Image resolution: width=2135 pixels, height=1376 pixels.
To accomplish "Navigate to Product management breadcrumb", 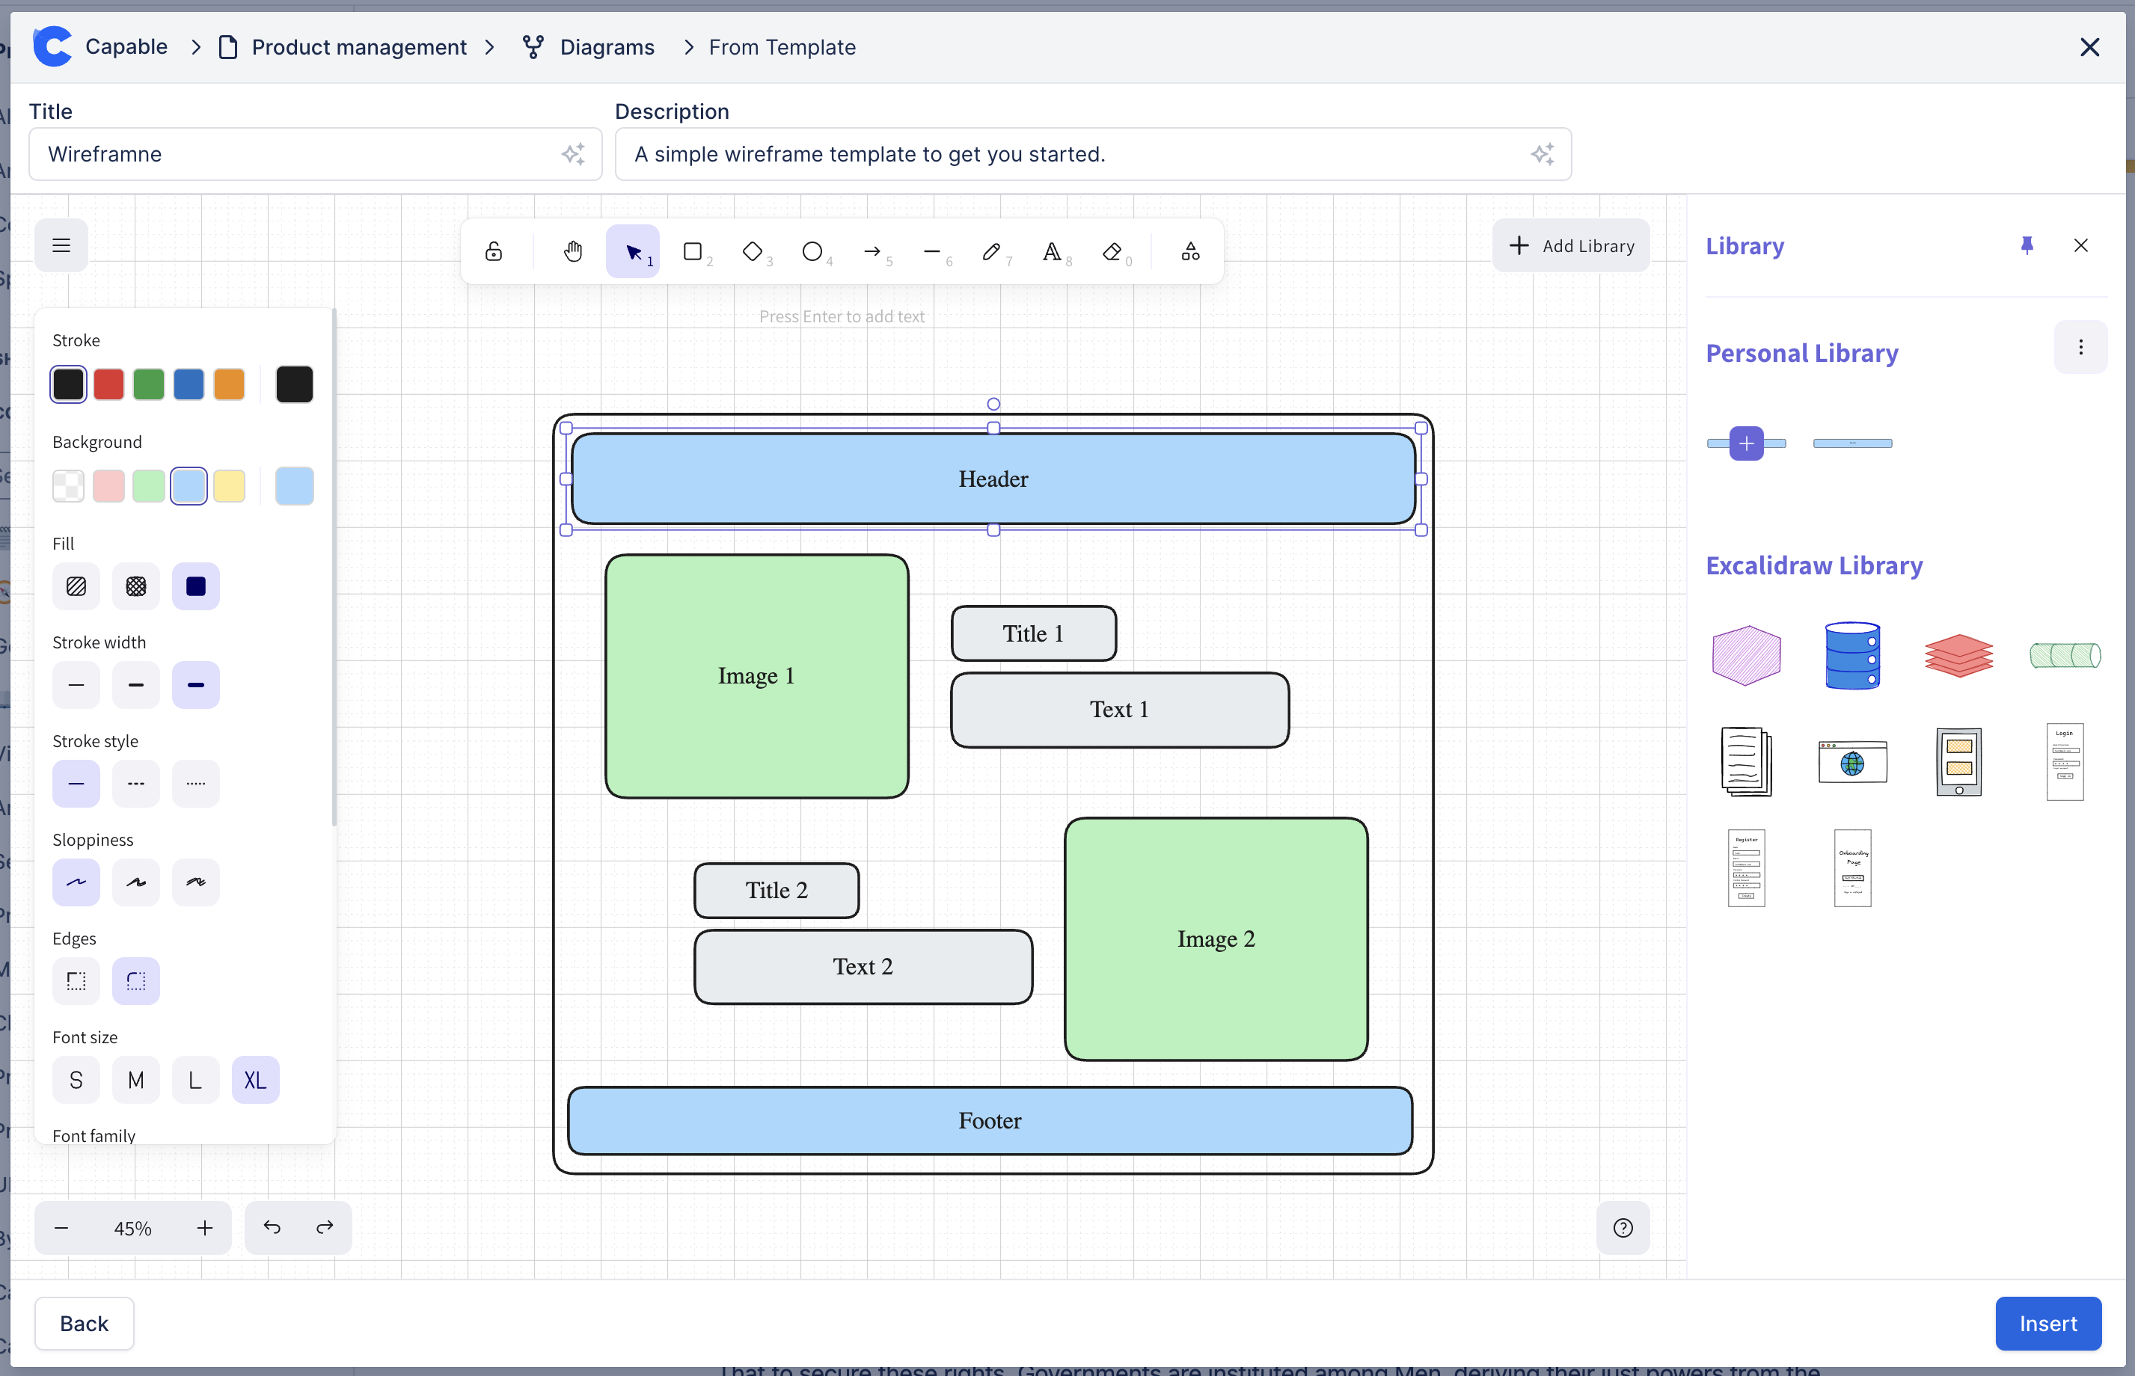I will (358, 46).
